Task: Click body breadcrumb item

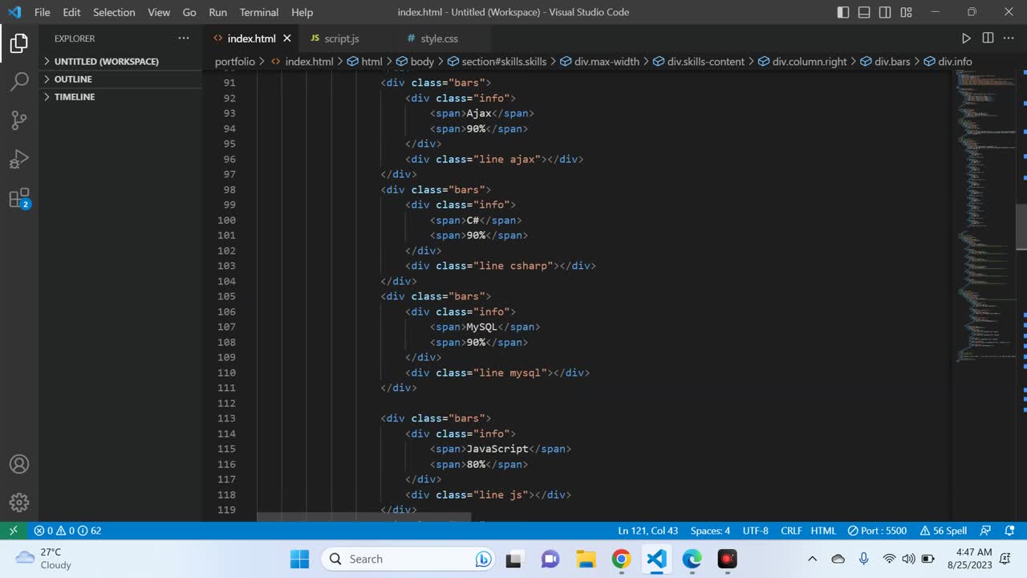Action: pyautogui.click(x=416, y=61)
